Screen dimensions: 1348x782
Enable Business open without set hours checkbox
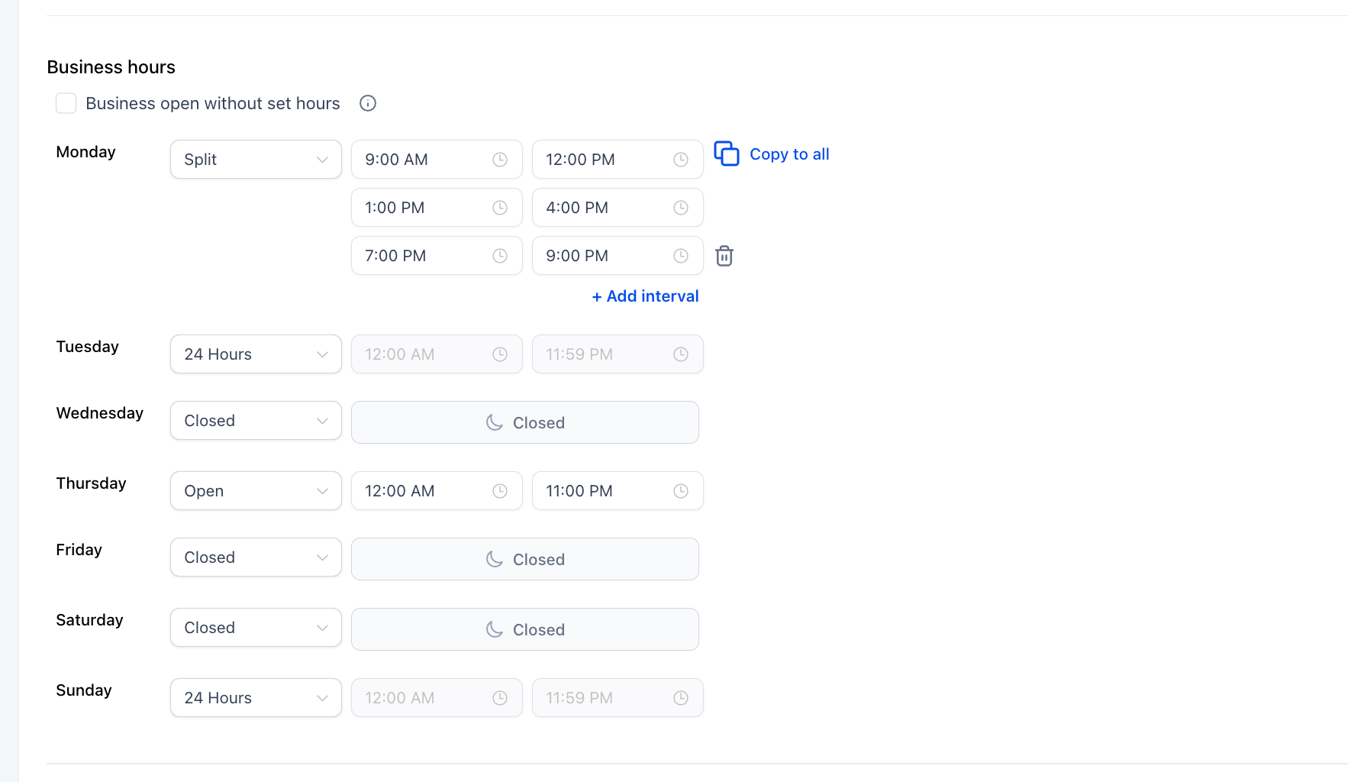coord(66,103)
